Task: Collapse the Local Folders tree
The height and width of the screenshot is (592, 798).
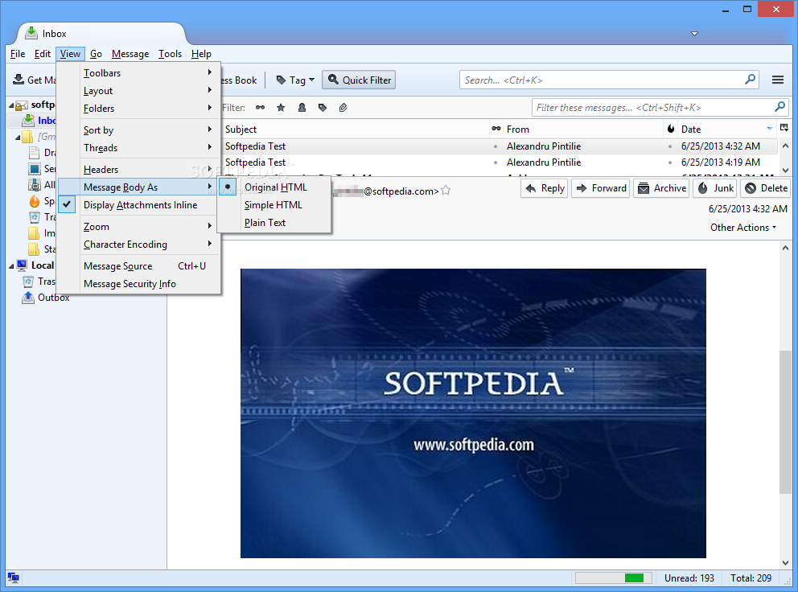Action: 11,265
